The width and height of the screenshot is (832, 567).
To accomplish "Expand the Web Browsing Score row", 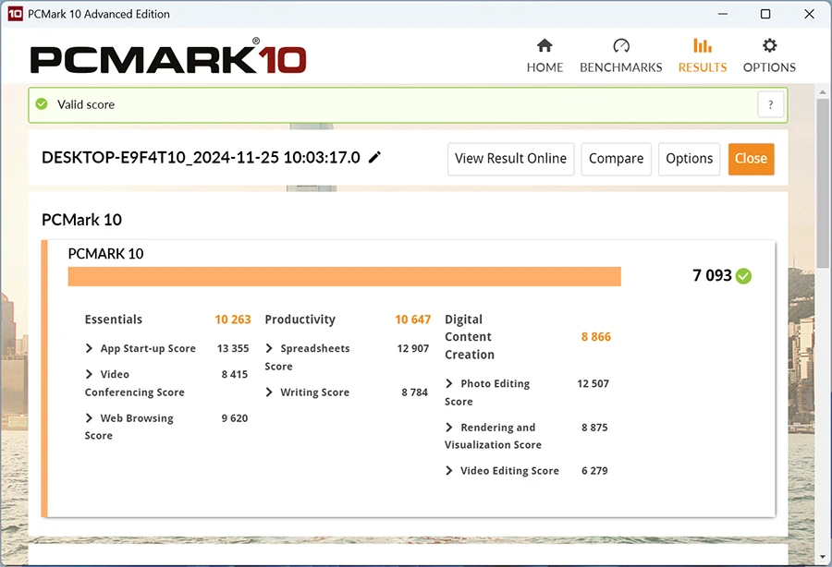I will 90,418.
